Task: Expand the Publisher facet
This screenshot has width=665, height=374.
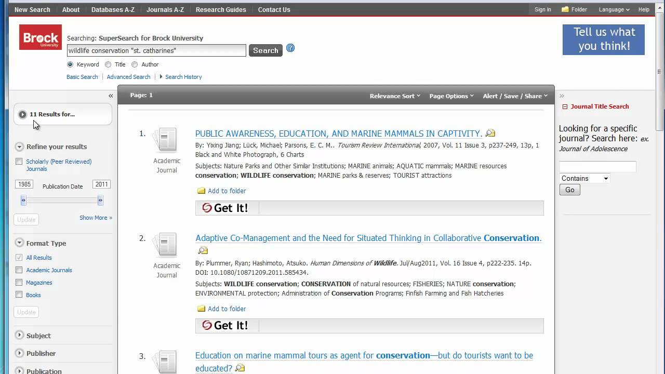Action: [x=20, y=353]
